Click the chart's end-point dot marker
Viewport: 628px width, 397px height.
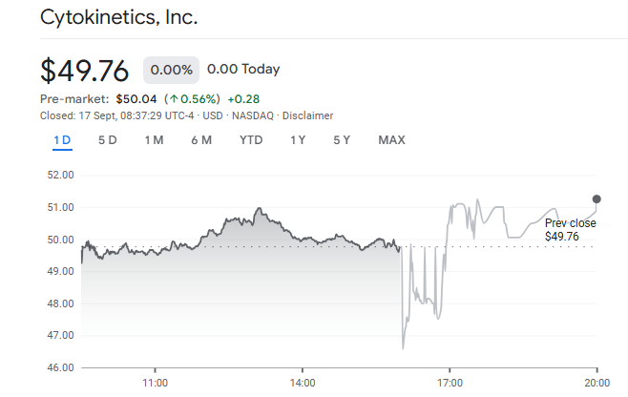597,198
